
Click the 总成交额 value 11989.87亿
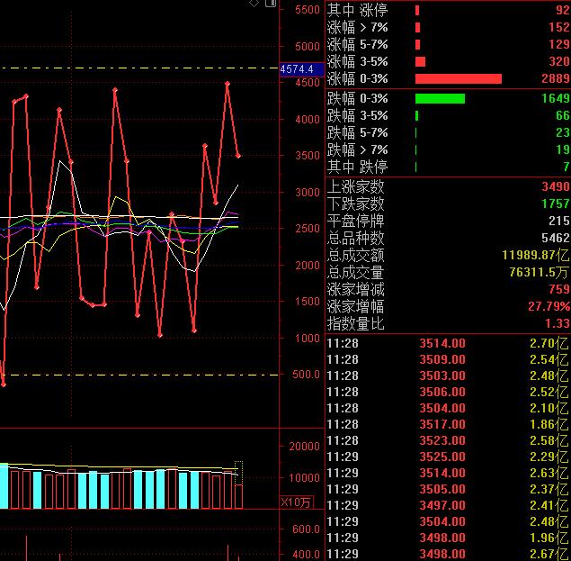coord(536,255)
